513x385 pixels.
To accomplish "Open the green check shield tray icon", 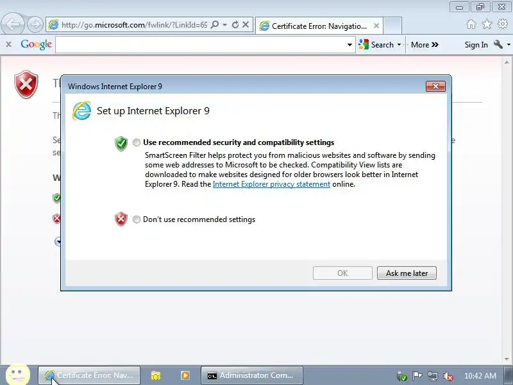I will 402,376.
